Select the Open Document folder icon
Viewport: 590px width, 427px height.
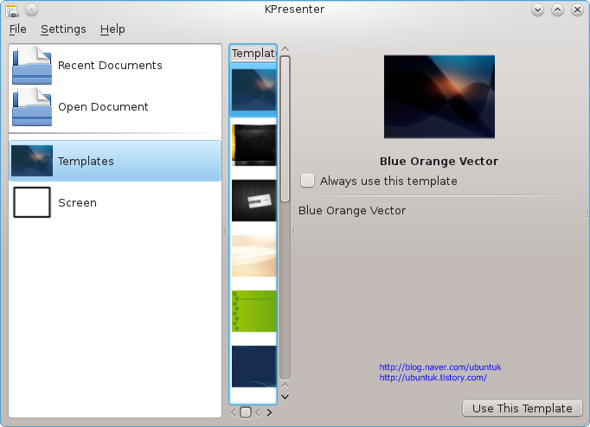[x=32, y=107]
